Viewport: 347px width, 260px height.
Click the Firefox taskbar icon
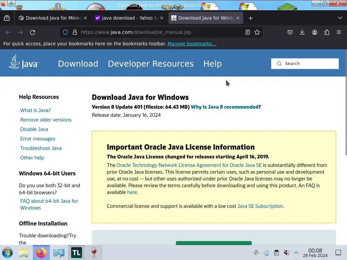click(x=41, y=253)
